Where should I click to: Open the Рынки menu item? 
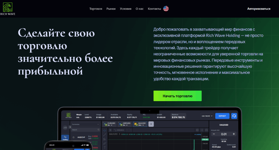pos(111,9)
